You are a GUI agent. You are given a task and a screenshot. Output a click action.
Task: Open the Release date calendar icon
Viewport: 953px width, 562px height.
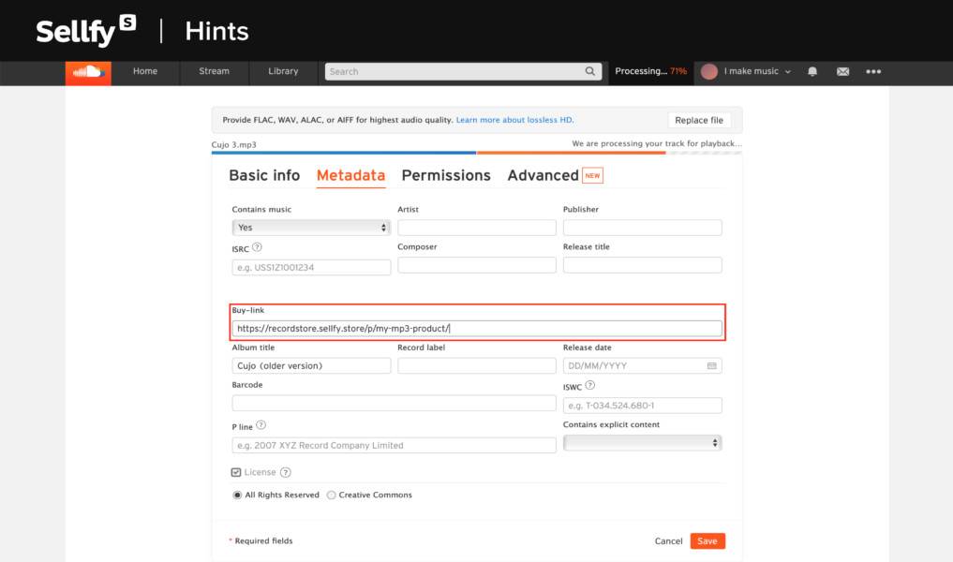point(712,365)
